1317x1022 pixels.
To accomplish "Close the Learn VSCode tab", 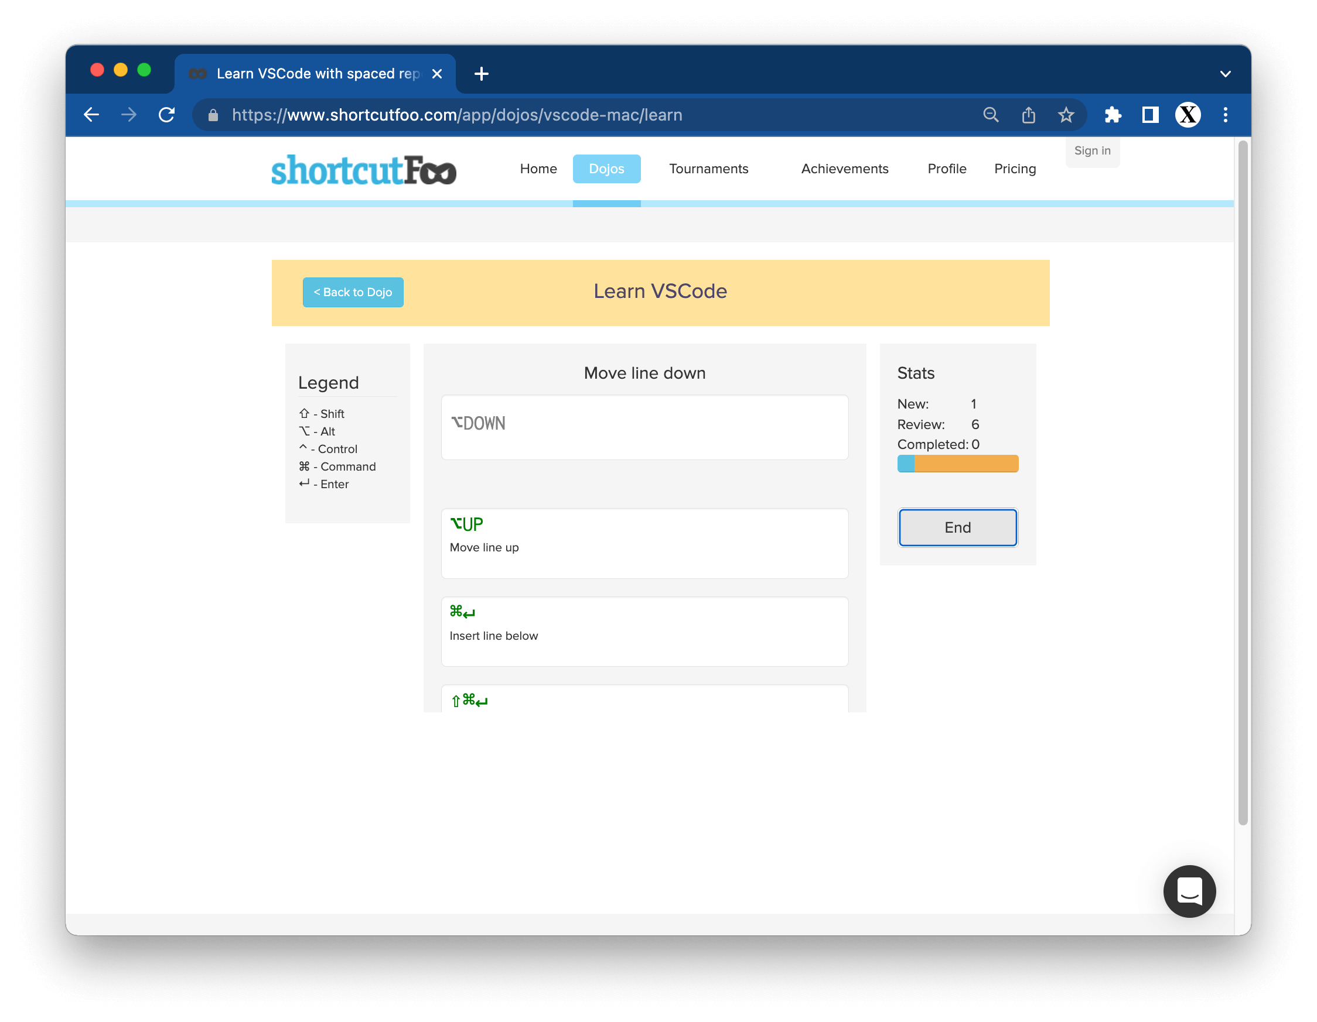I will [x=437, y=74].
